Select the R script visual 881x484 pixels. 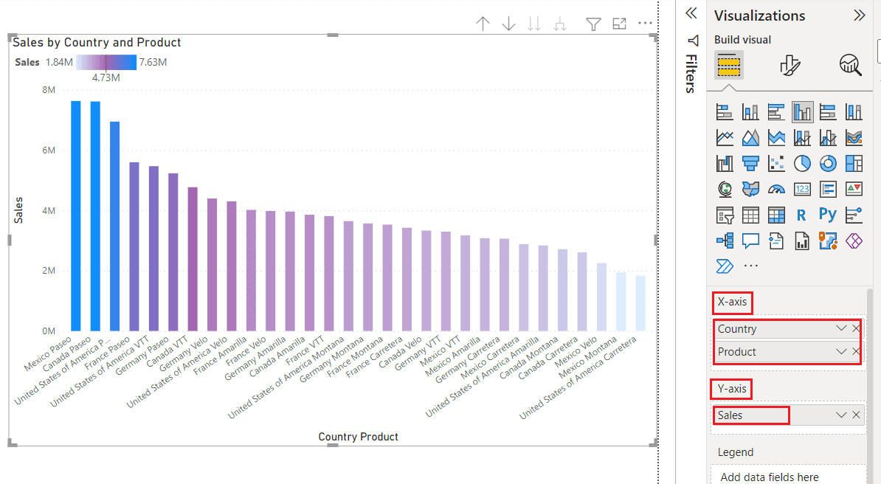802,215
